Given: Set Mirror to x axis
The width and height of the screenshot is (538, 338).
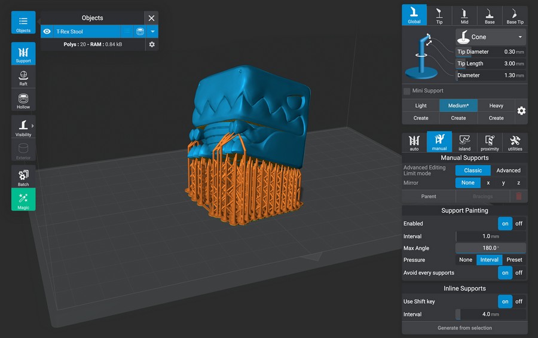Looking at the screenshot, I should point(488,182).
